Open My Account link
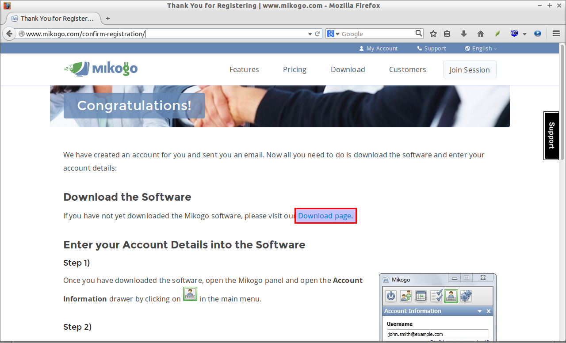Image resolution: width=566 pixels, height=343 pixels. point(379,48)
